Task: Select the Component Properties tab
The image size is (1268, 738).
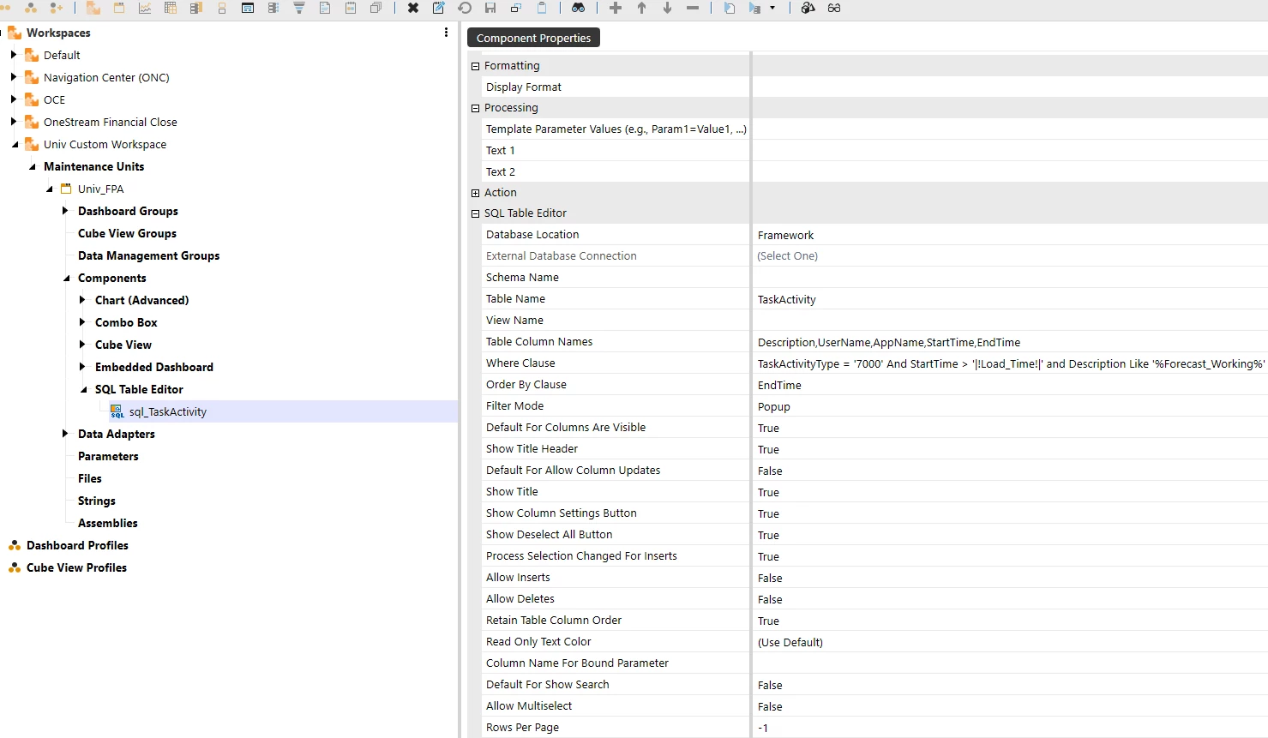Action: 533,38
